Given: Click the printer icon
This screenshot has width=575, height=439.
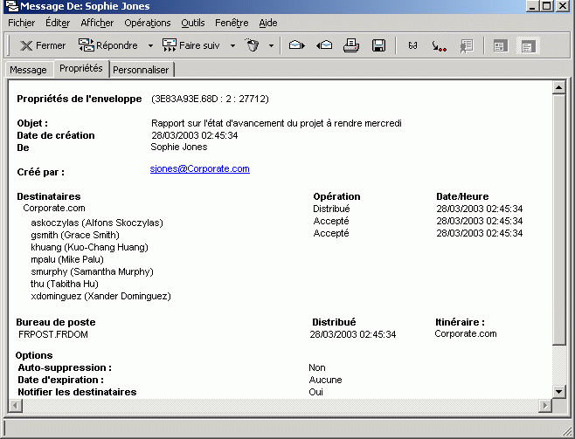Looking at the screenshot, I should coord(351,45).
